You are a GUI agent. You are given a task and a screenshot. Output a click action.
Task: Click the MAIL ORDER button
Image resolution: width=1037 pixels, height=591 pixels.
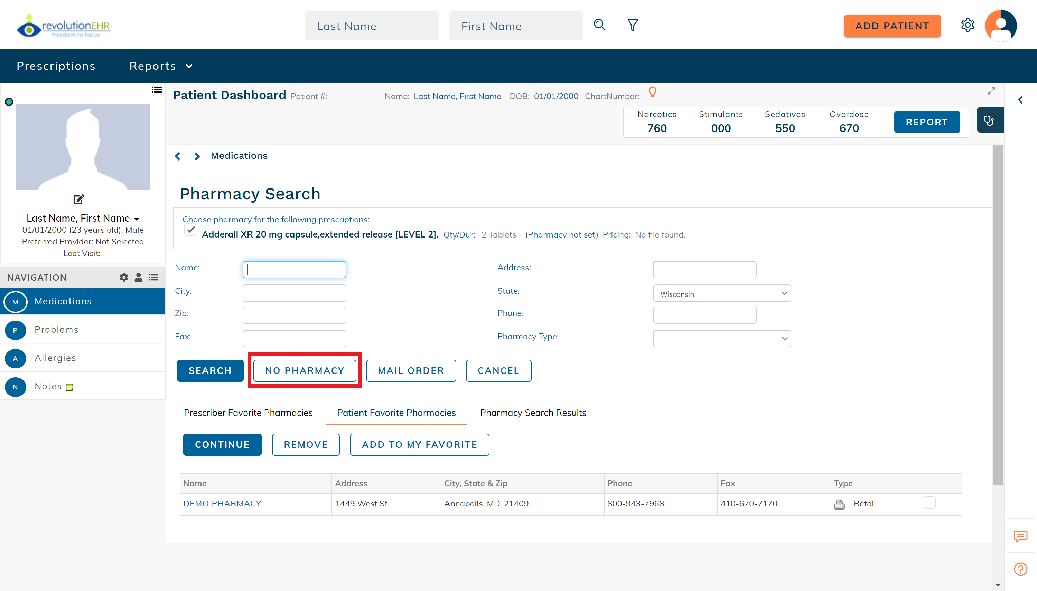(x=411, y=371)
